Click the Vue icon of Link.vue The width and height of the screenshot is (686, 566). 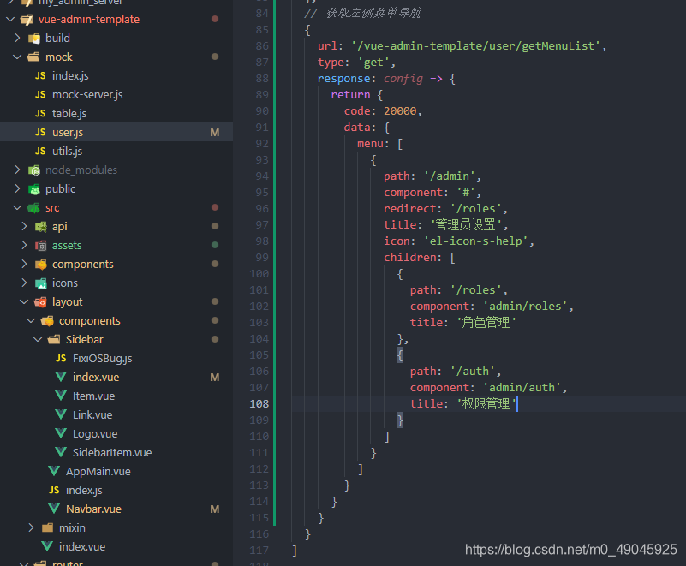tap(61, 414)
